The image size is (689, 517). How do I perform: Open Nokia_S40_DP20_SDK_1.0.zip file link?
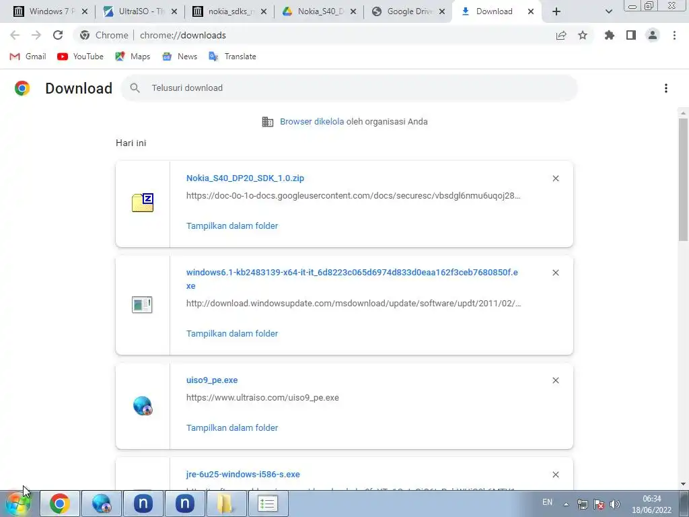[245, 178]
